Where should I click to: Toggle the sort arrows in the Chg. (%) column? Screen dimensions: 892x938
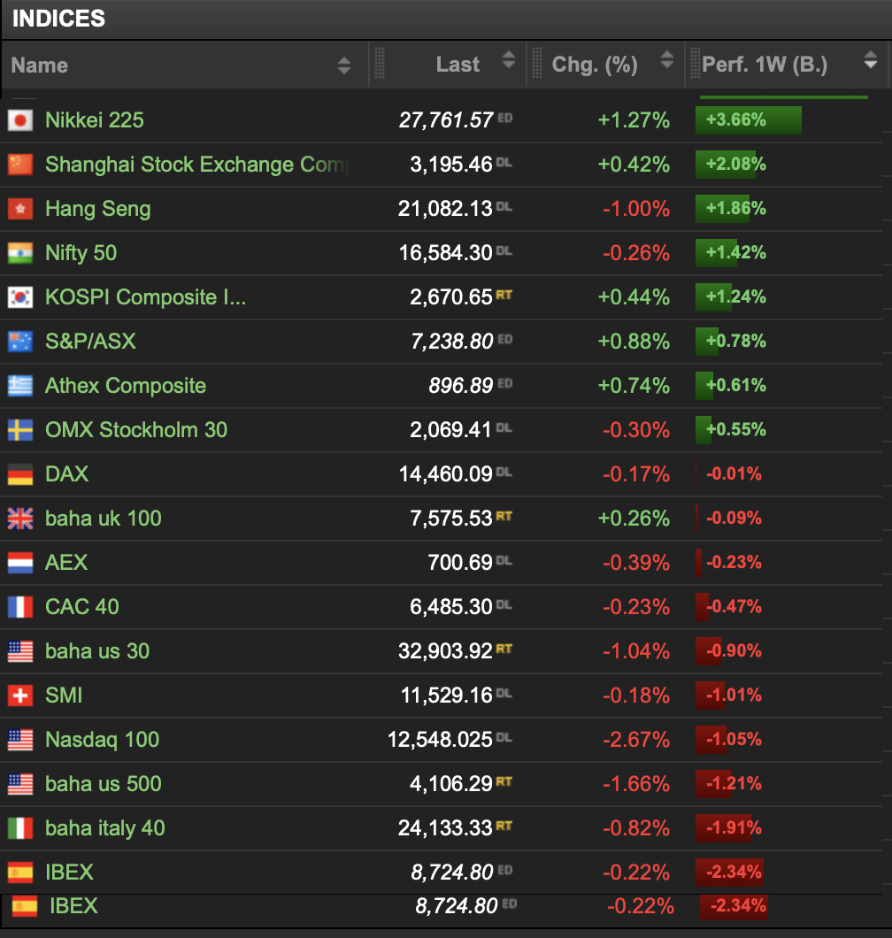pyautogui.click(x=667, y=60)
